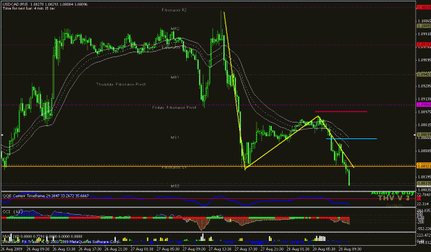Click the '26 Aug 09:30' time axis label
This screenshot has height=252, width=431.
[x=38, y=249]
